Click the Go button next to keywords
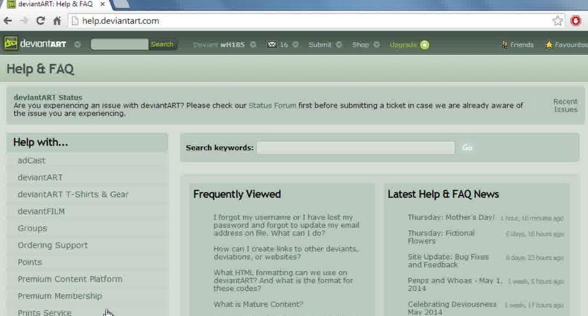The width and height of the screenshot is (588, 316). pos(467,148)
